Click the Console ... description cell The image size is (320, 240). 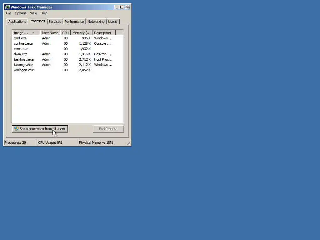102,43
